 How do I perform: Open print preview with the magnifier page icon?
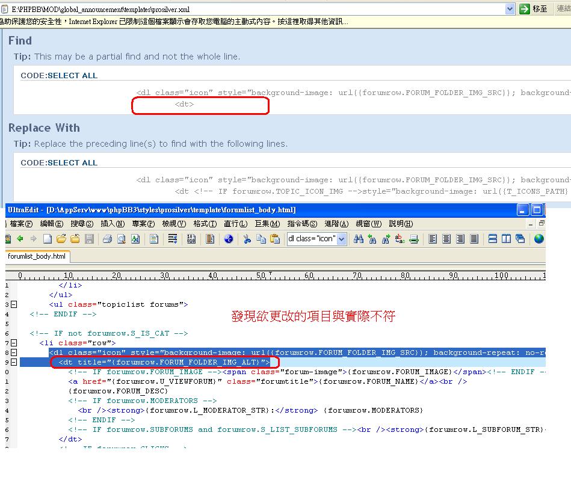pyautogui.click(x=122, y=239)
